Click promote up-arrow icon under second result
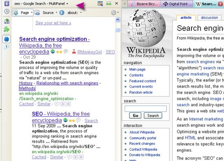Screen dimensions: 224x161 pos(75,157)
